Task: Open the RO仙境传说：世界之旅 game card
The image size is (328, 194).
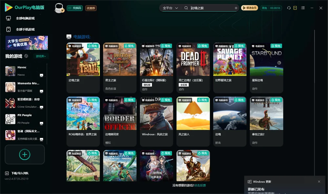Action: pos(83,121)
